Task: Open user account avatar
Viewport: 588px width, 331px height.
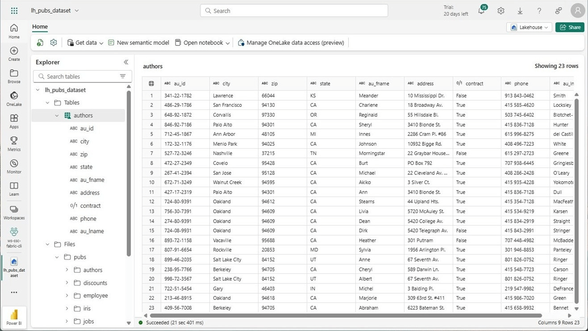Action: click(578, 10)
